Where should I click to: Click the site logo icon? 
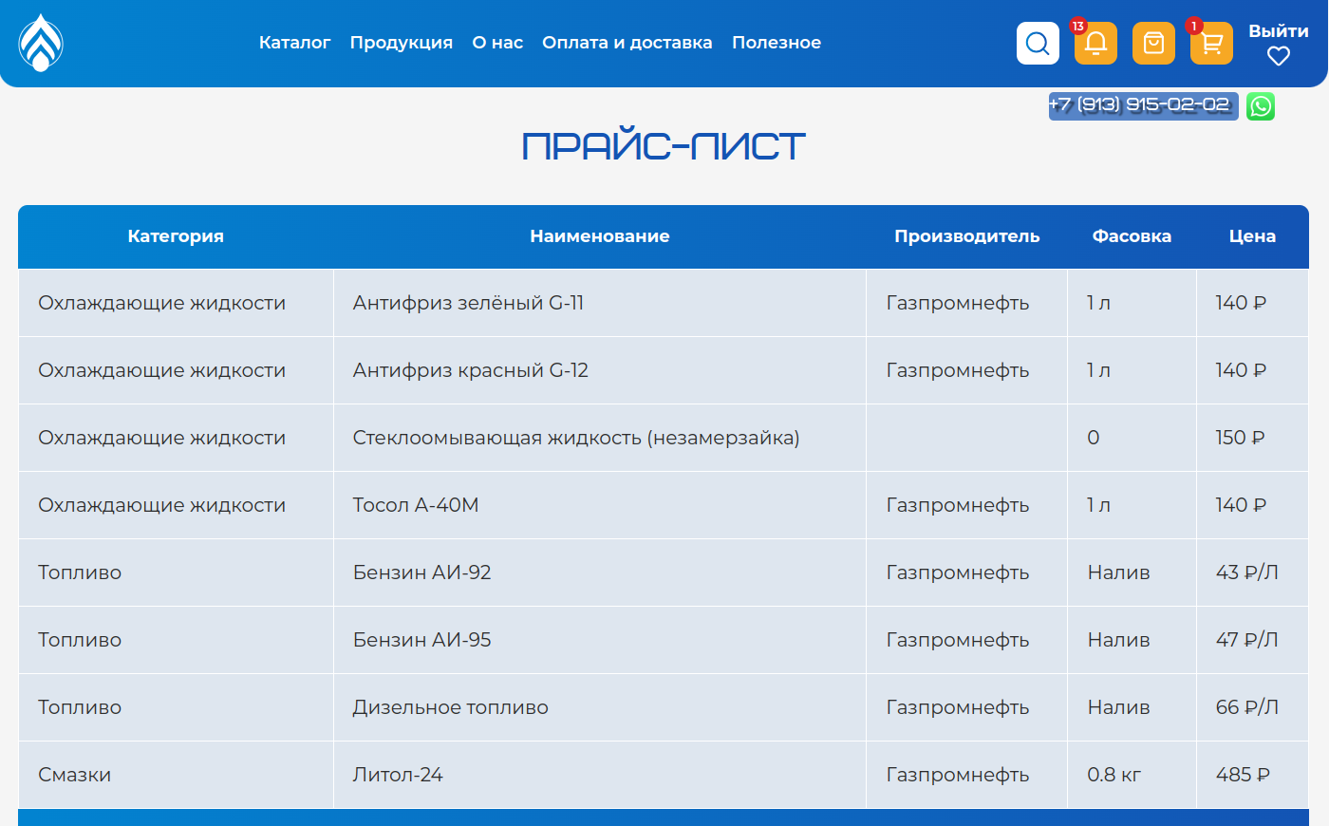click(41, 43)
